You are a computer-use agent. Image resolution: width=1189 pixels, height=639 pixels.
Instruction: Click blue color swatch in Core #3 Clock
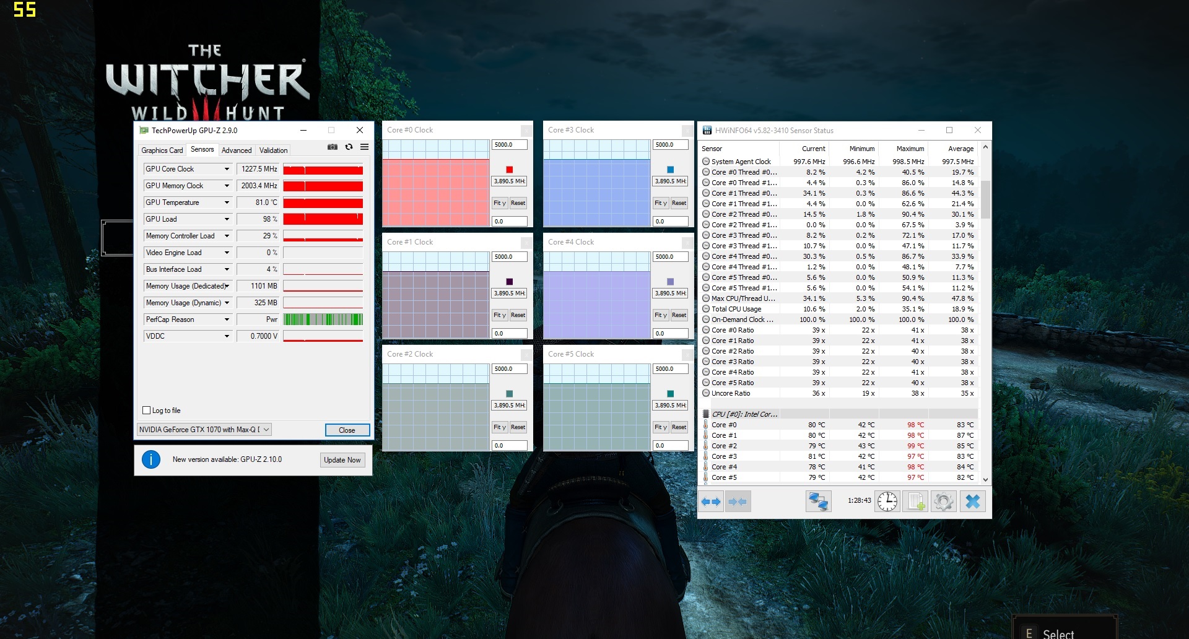(670, 170)
